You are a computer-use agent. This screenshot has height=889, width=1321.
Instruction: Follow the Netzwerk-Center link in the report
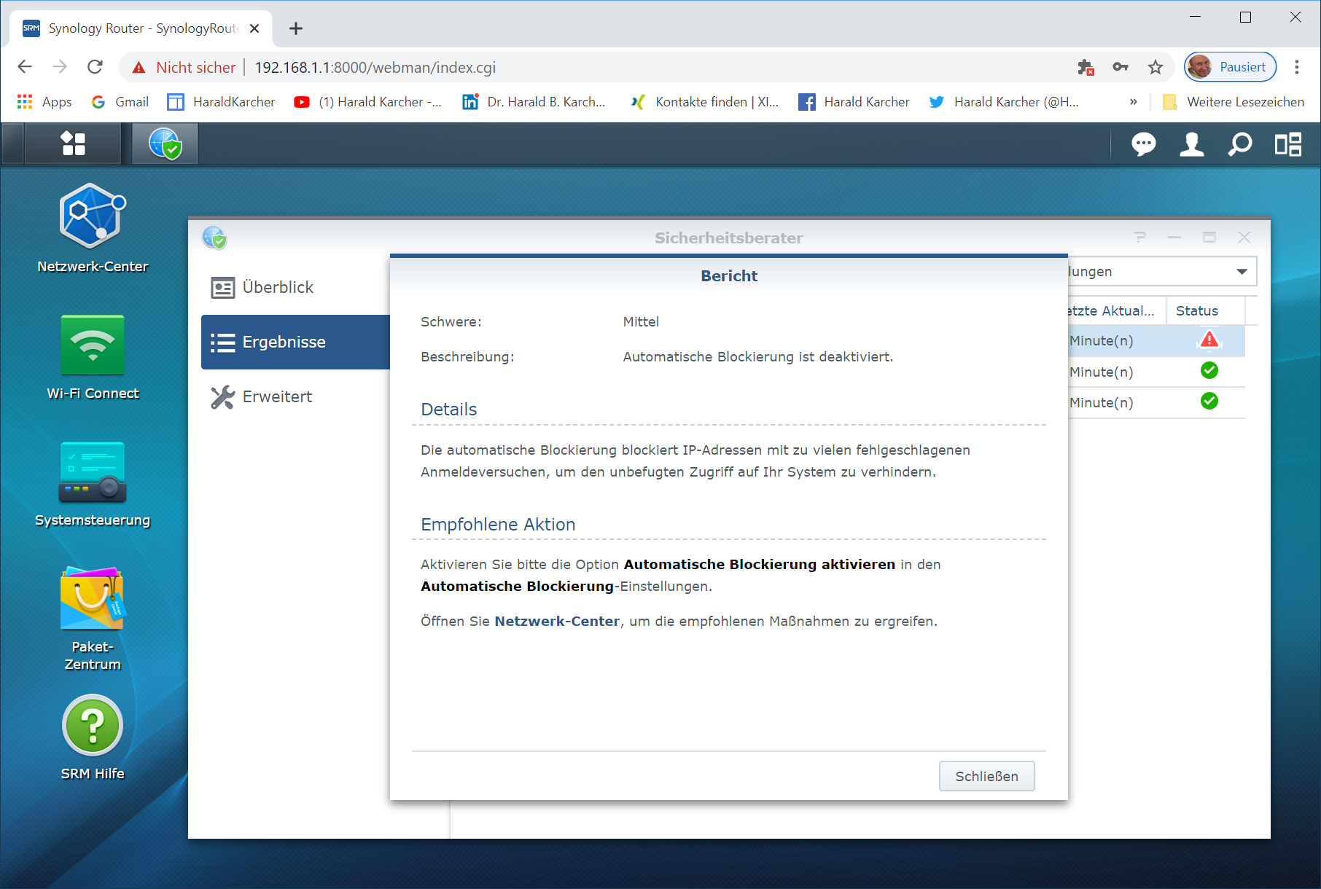coord(557,621)
